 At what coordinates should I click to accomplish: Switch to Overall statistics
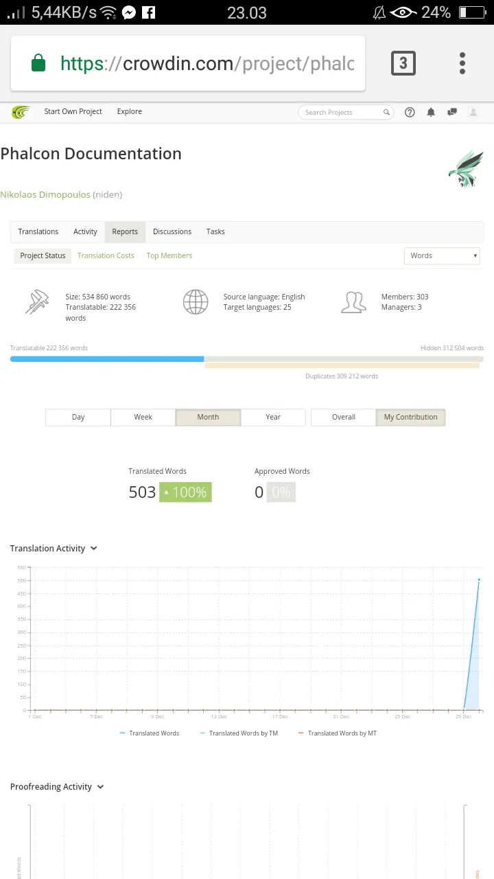click(x=344, y=417)
